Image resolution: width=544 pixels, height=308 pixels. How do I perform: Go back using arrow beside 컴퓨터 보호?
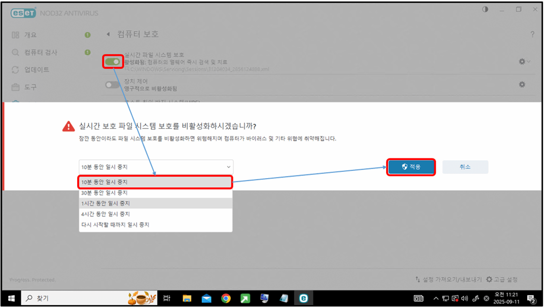[x=108, y=34]
